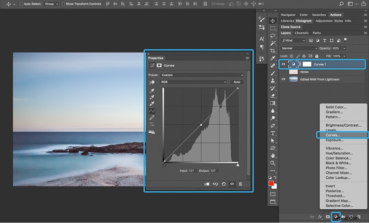Screen dimensions: 369x223
Task: Choose Selective Color... from the menu
Action: point(339,206)
